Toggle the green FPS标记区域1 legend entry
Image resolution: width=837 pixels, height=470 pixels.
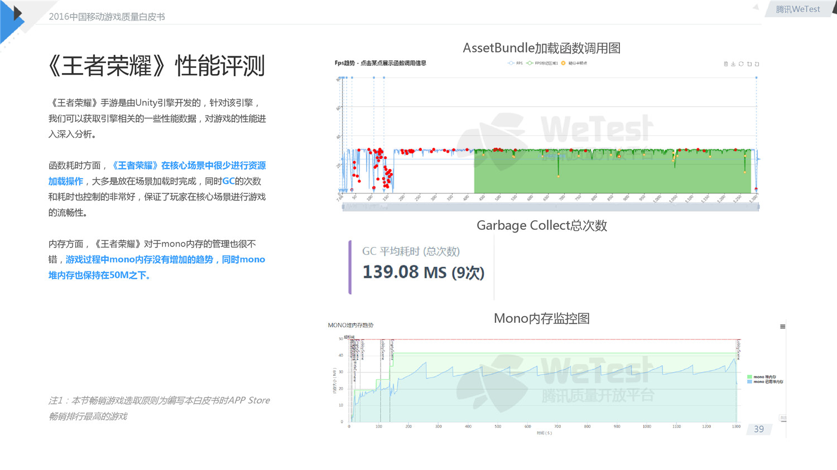(542, 63)
